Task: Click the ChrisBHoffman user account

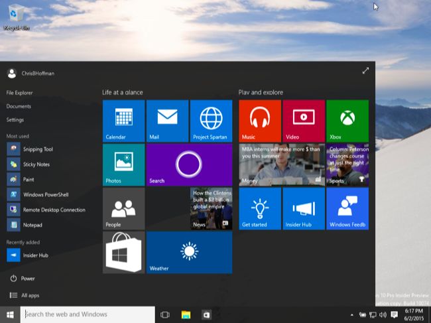Action: point(31,74)
